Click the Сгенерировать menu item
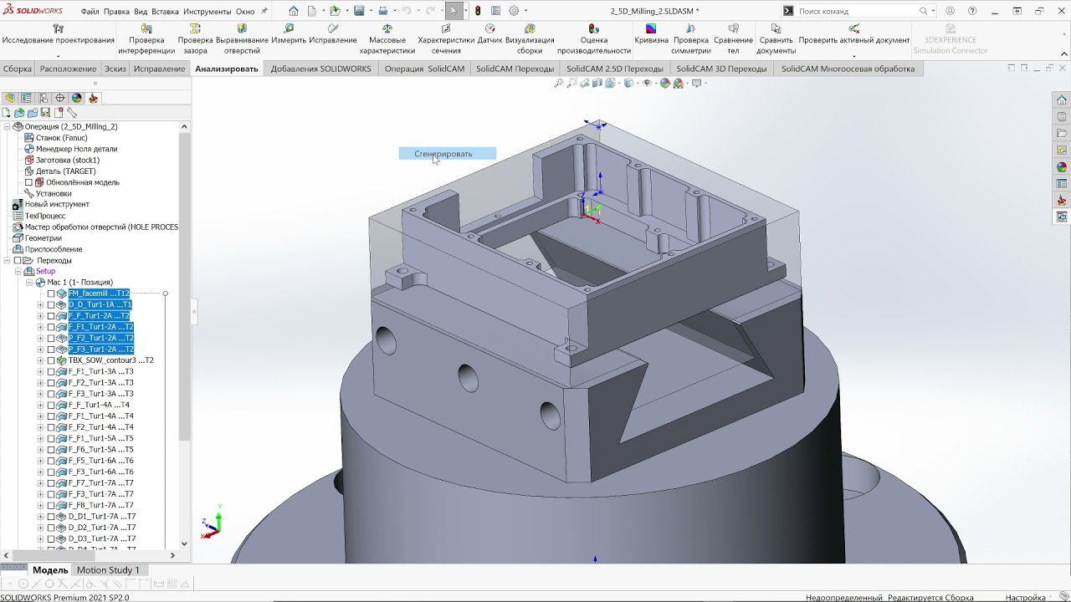The image size is (1071, 602). [447, 154]
